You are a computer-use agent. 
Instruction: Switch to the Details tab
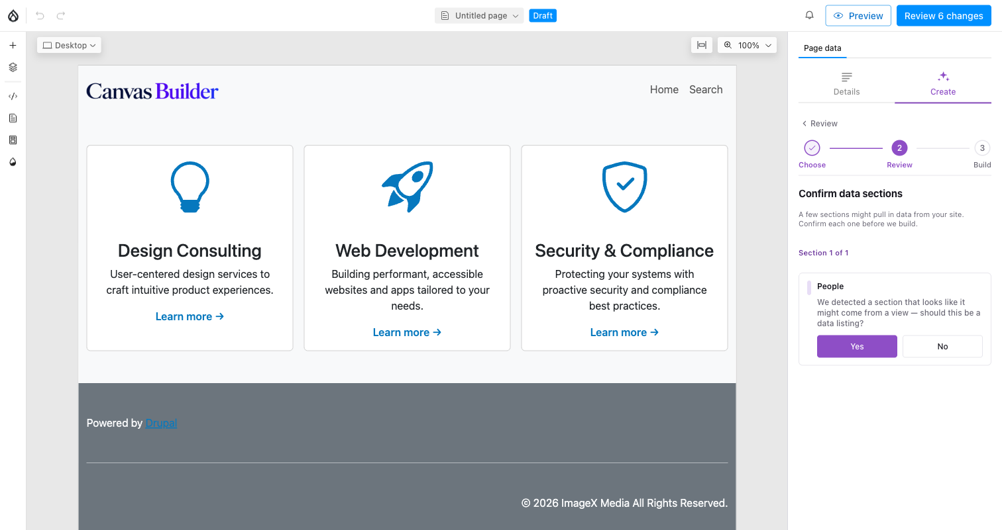[846, 83]
